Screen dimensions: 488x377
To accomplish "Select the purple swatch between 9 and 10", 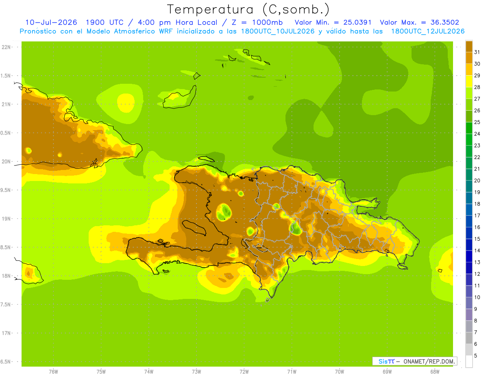I will coord(469,303).
